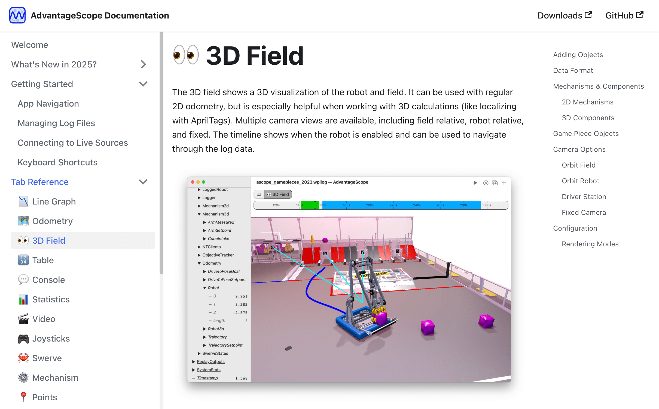
Task: Open the Odometry page
Action: [x=52, y=221]
